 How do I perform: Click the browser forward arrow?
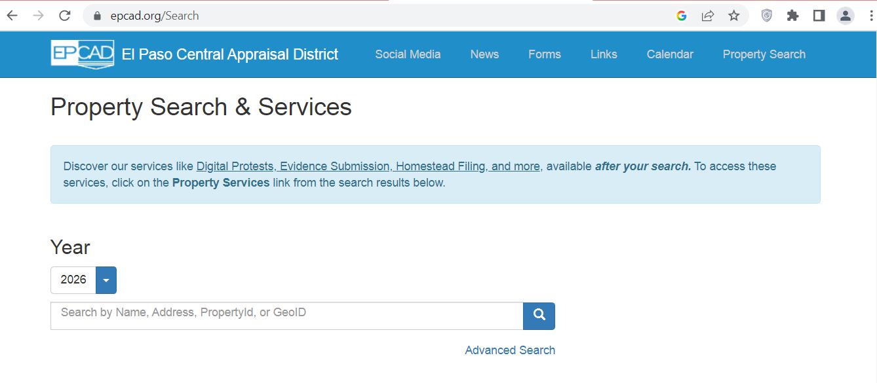(38, 16)
